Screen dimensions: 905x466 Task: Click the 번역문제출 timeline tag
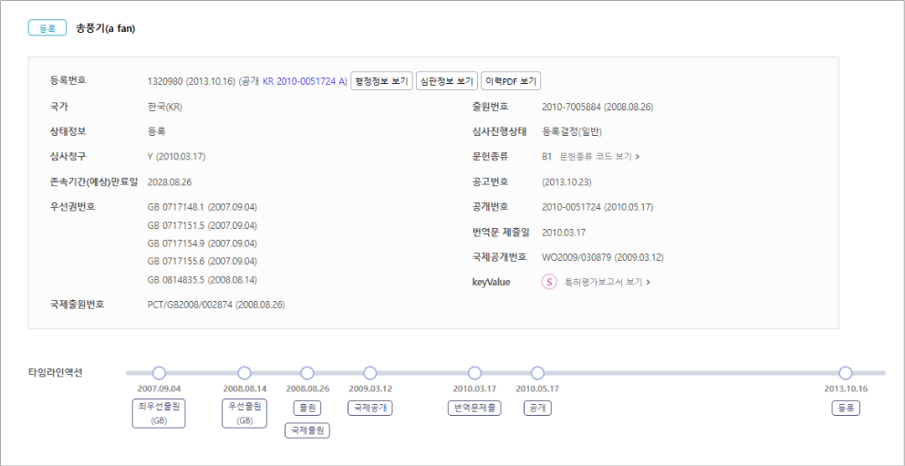click(x=474, y=408)
